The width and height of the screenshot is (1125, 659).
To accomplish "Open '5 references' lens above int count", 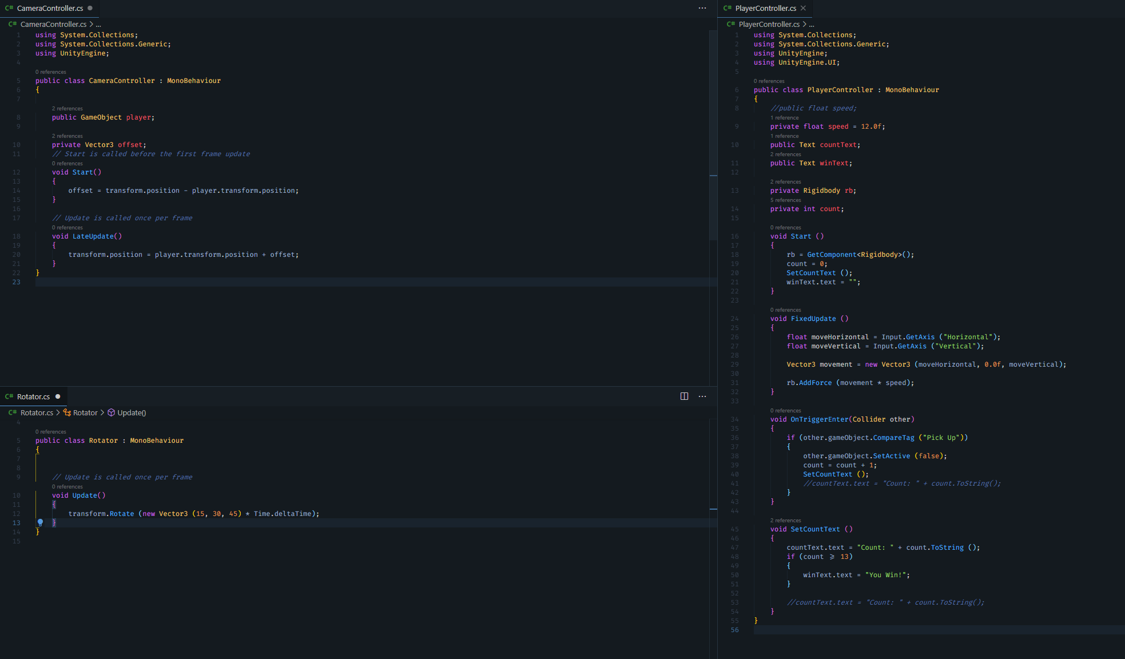I will 786,200.
